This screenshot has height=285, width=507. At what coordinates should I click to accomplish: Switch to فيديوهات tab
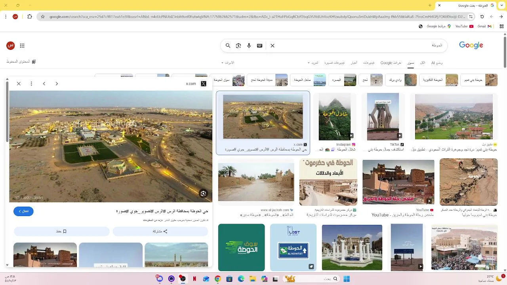tap(369, 63)
